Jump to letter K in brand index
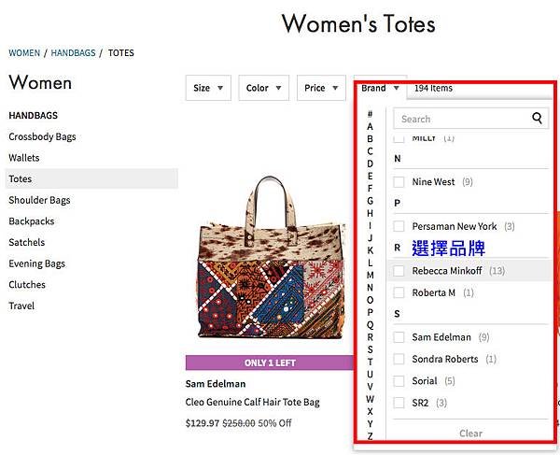 click(370, 250)
